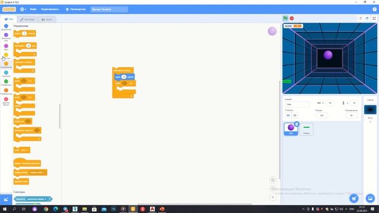Image resolution: width=379 pixels, height=213 pixels.
Task: Enter full screen stage mode
Action: tap(374, 18)
